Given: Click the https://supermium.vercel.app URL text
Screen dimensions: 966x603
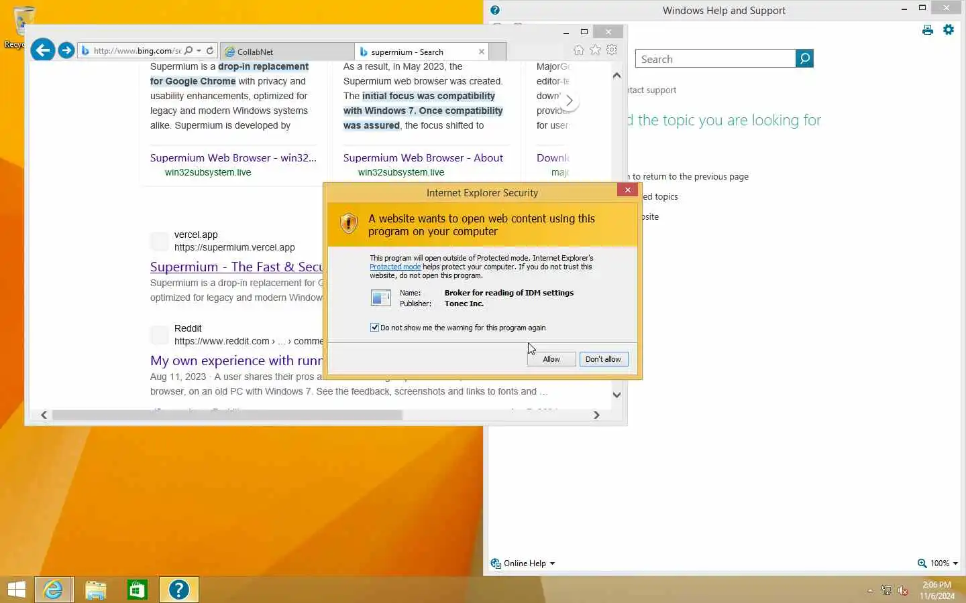Looking at the screenshot, I should tap(234, 247).
